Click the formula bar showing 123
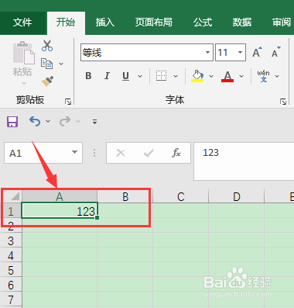 point(244,161)
